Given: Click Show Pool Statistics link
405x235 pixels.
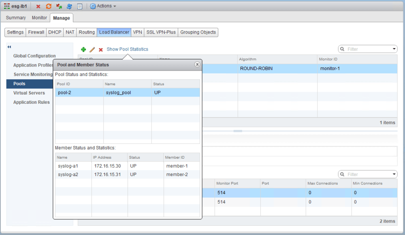Looking at the screenshot, I should coord(127,49).
